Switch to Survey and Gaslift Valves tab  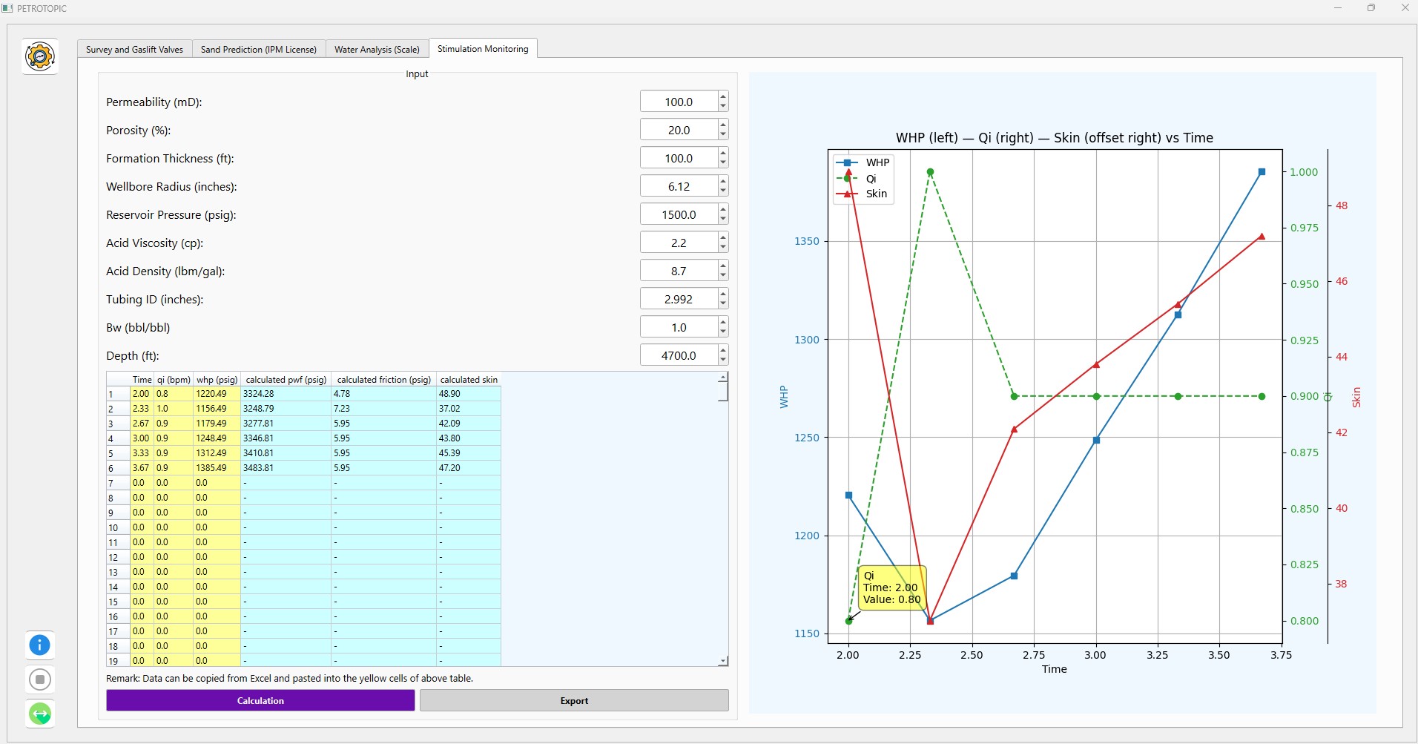(134, 49)
